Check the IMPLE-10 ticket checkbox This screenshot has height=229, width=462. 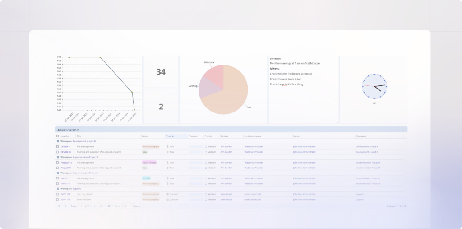pos(57,183)
